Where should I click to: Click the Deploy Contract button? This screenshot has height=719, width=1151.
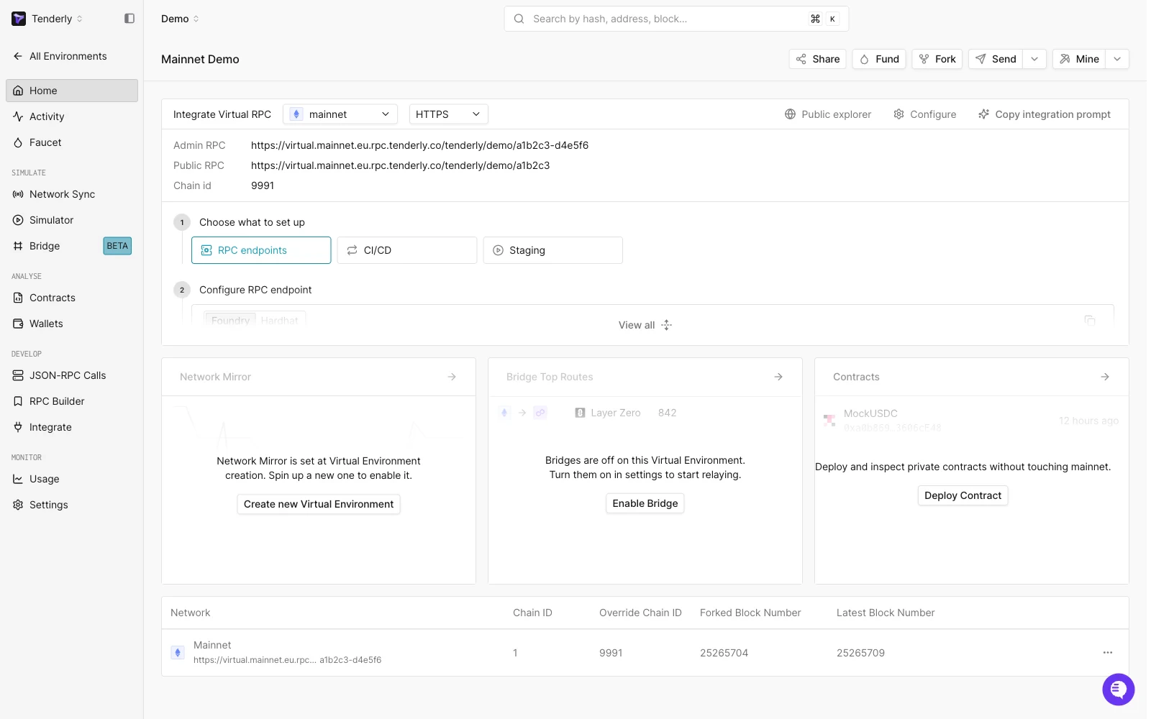tap(963, 495)
